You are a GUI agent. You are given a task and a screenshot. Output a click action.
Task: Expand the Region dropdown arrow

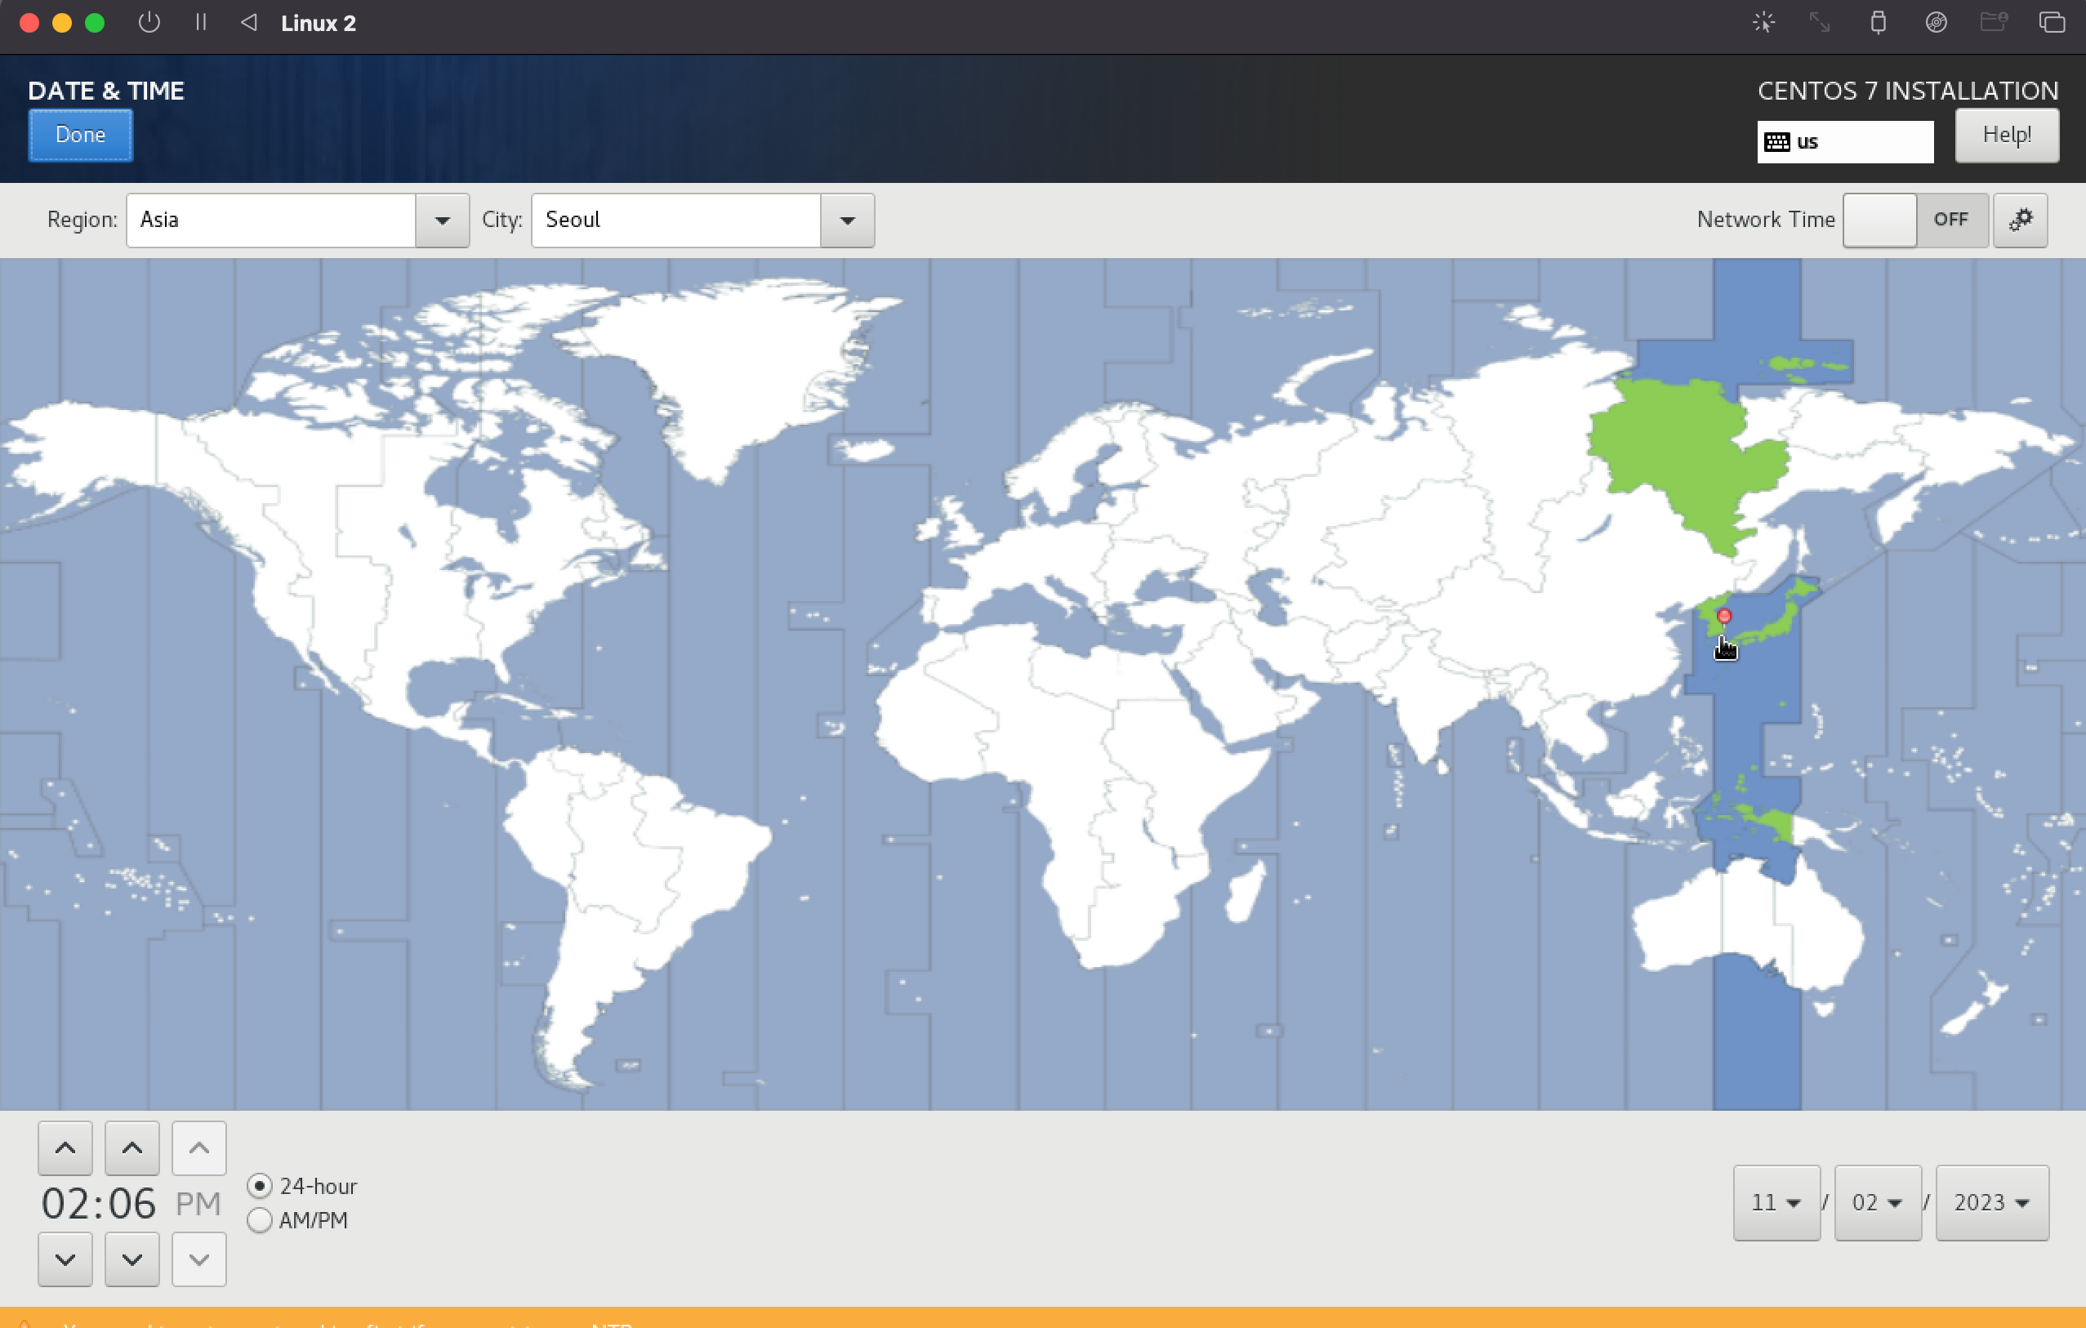pos(442,220)
